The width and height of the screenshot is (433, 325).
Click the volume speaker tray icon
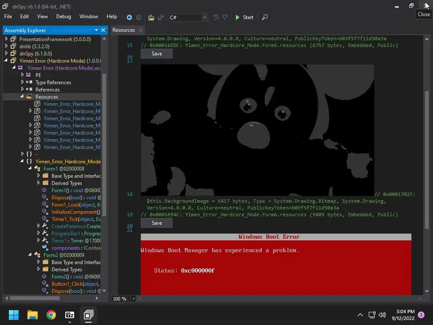(x=382, y=315)
